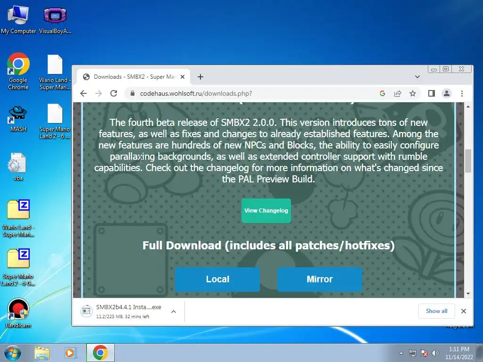Open Windows Start menu

(13, 353)
